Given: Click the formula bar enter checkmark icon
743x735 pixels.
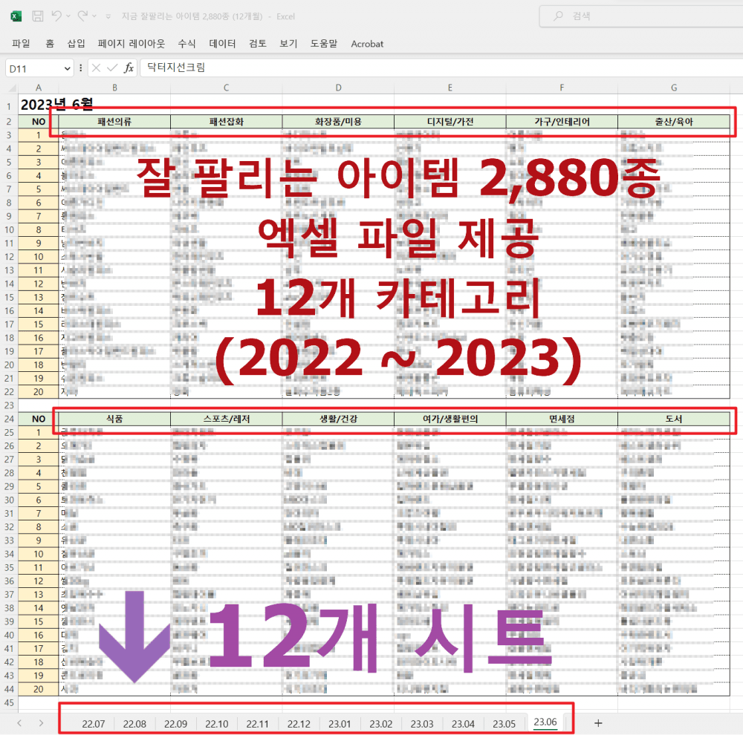Looking at the screenshot, I should 112,68.
